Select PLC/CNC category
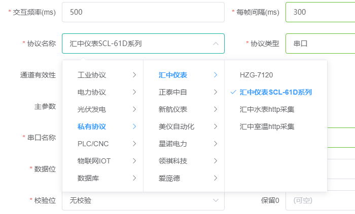Screen dimensions: 355x214 pyautogui.click(x=103, y=144)
